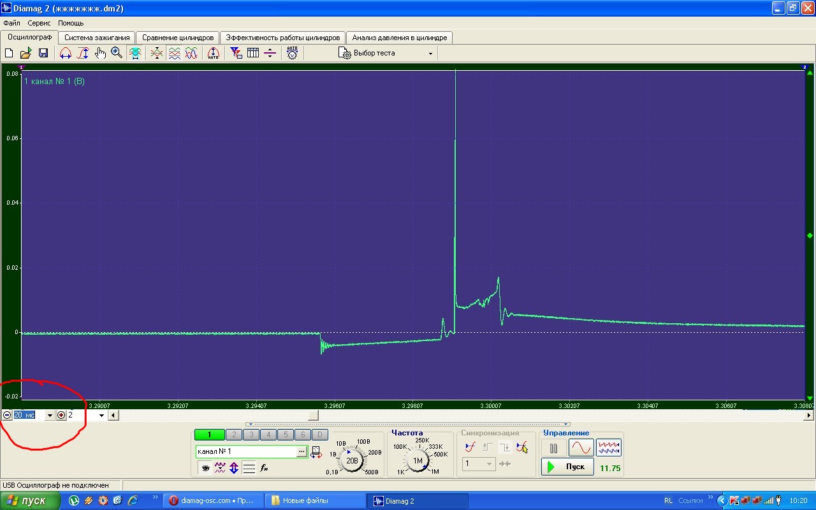Viewport: 816px width, 510px height.
Task: Open the filter settings icon
Action: pos(236,54)
